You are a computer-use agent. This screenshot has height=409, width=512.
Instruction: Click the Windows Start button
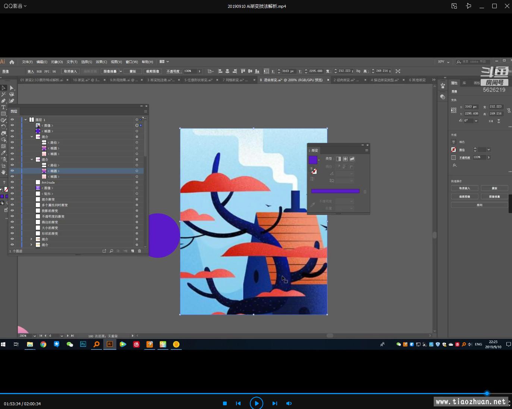(x=3, y=344)
